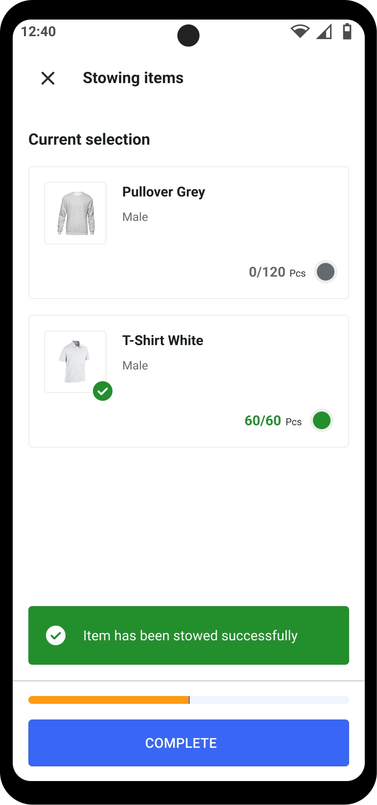Image resolution: width=377 pixels, height=805 pixels.
Task: Click green checkmark badge on T-Shirt thumbnail
Action: pos(103,391)
